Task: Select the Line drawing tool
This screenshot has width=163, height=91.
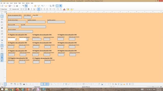Action: (x=55, y=84)
